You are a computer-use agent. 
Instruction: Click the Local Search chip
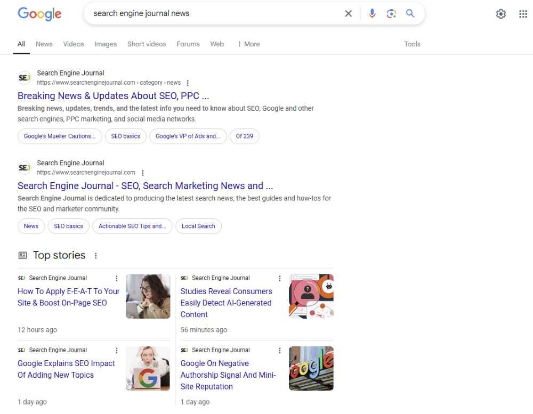198,226
